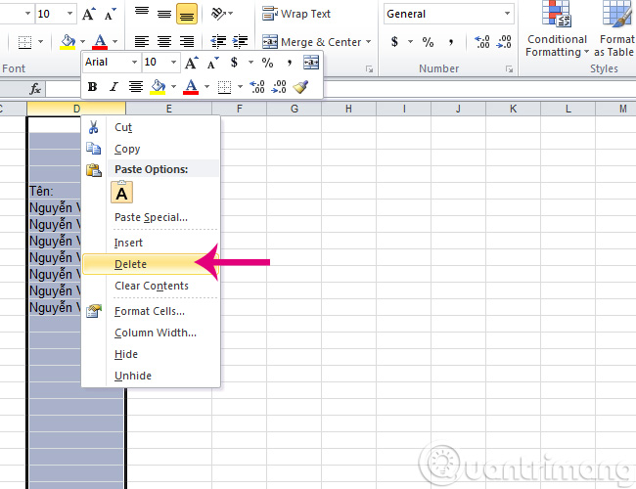Click mini toolbar Merge & Center icon
Screen dimensions: 636x489
point(311,63)
